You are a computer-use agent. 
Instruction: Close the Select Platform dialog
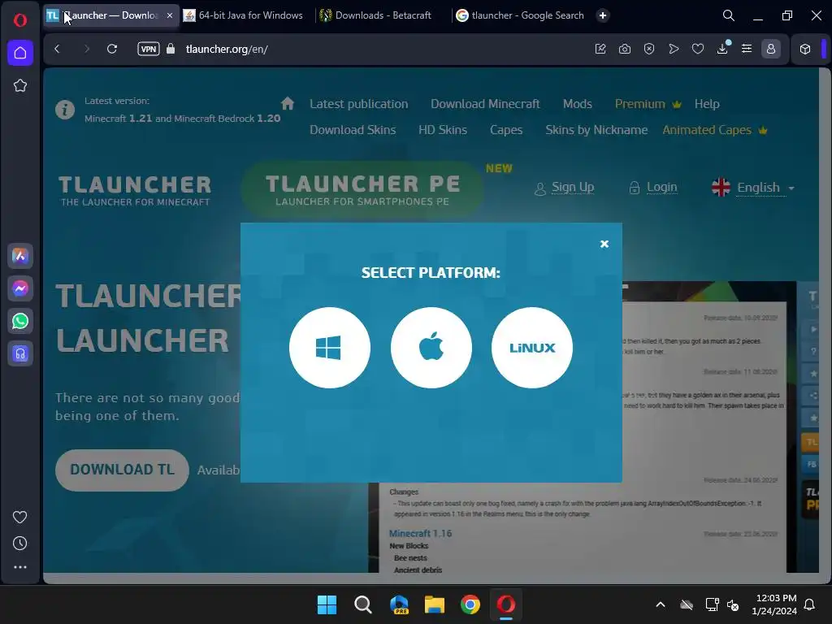pyautogui.click(x=604, y=244)
